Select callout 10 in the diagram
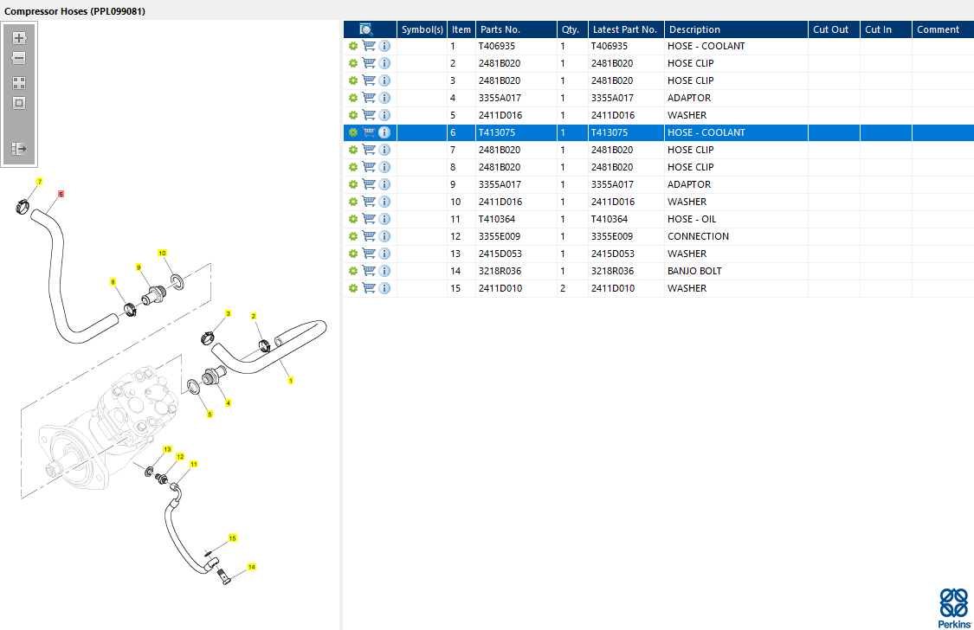The height and width of the screenshot is (630, 974). (x=162, y=254)
